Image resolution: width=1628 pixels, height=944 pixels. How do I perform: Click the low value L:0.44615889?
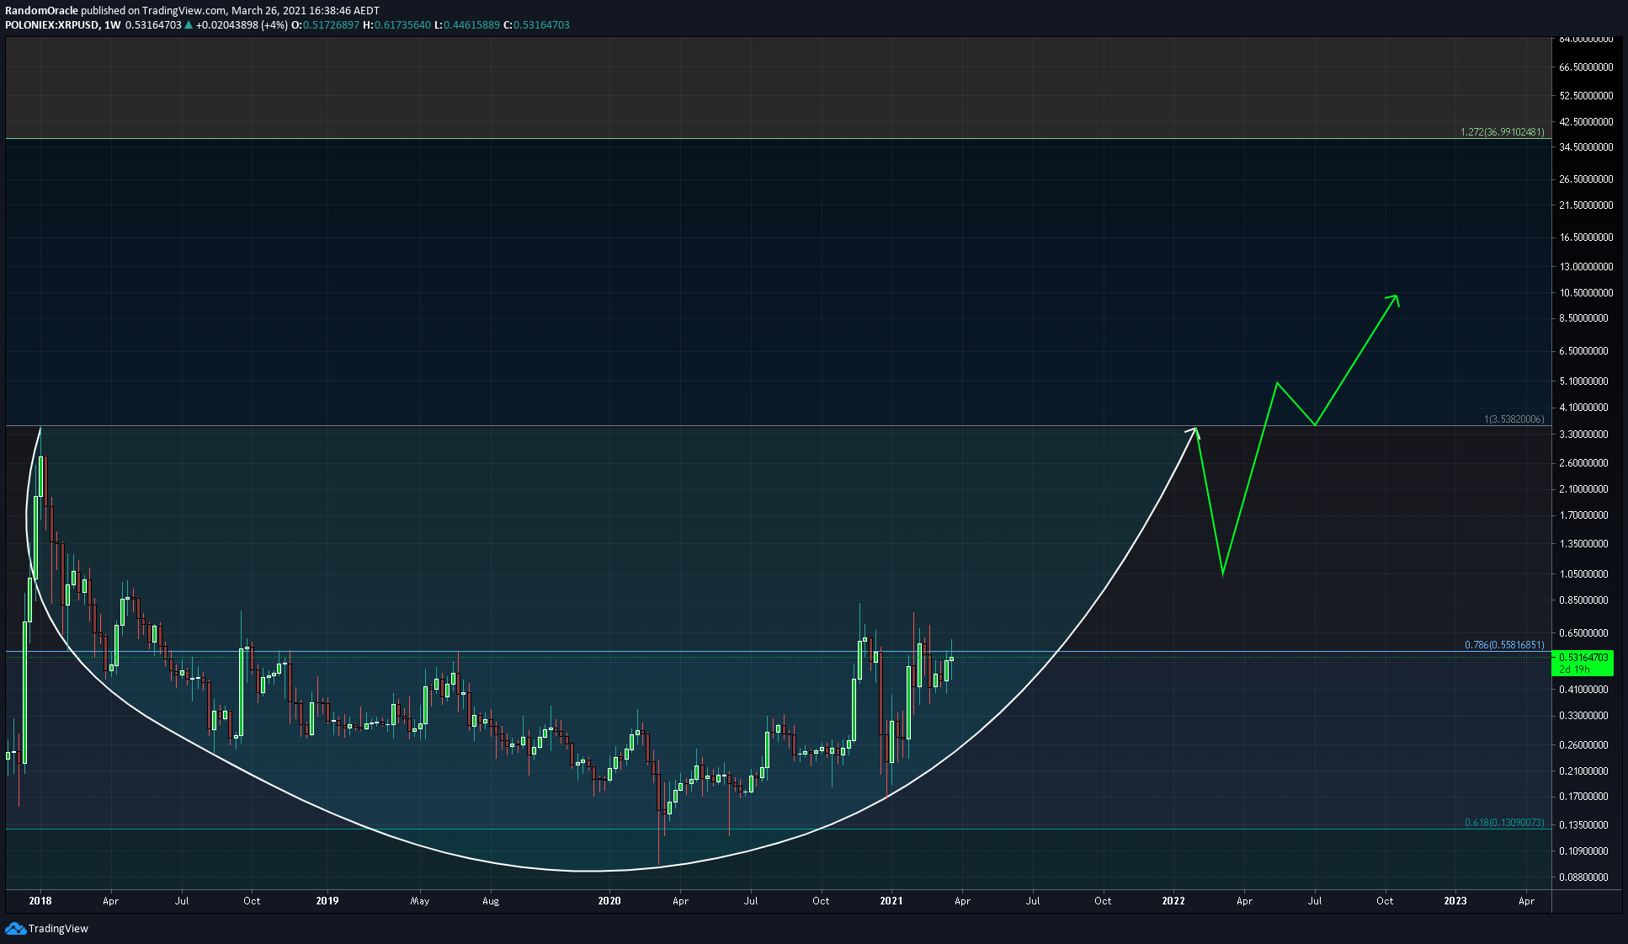point(467,25)
